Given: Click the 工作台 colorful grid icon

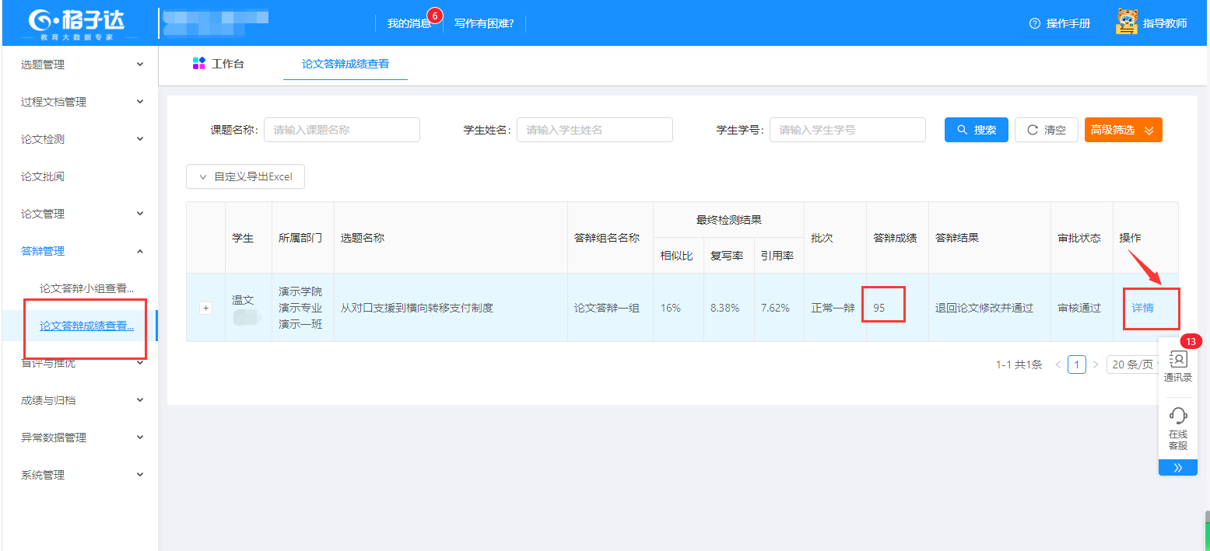Looking at the screenshot, I should 198,64.
